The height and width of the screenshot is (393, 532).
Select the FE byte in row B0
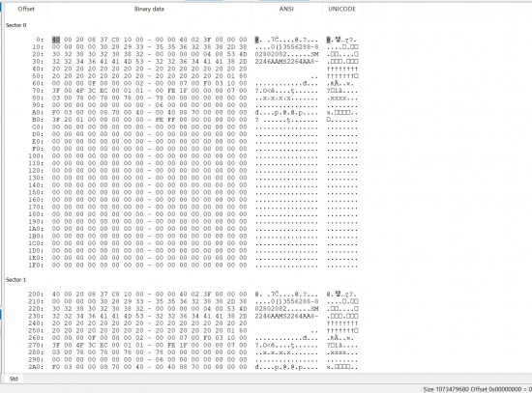coord(160,120)
